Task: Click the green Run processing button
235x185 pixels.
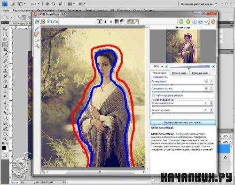Action: 181,22
